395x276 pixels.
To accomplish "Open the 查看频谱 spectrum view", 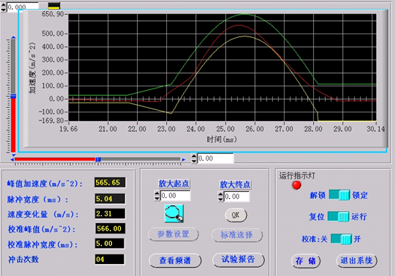I will pos(175,260).
